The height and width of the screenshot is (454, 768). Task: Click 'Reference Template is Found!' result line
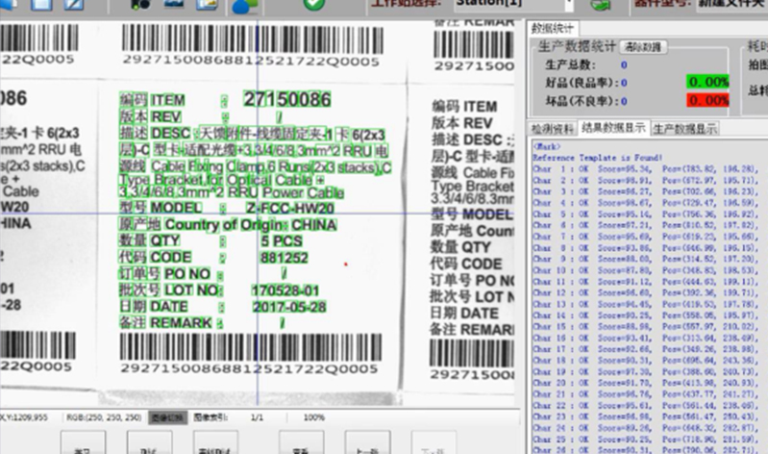pyautogui.click(x=598, y=158)
